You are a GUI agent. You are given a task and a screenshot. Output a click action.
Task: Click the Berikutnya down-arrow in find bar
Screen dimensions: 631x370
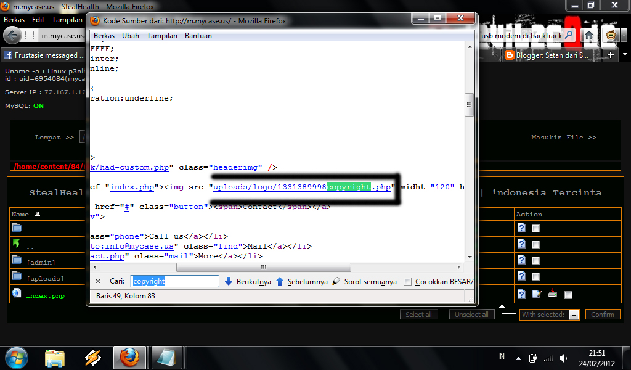229,281
